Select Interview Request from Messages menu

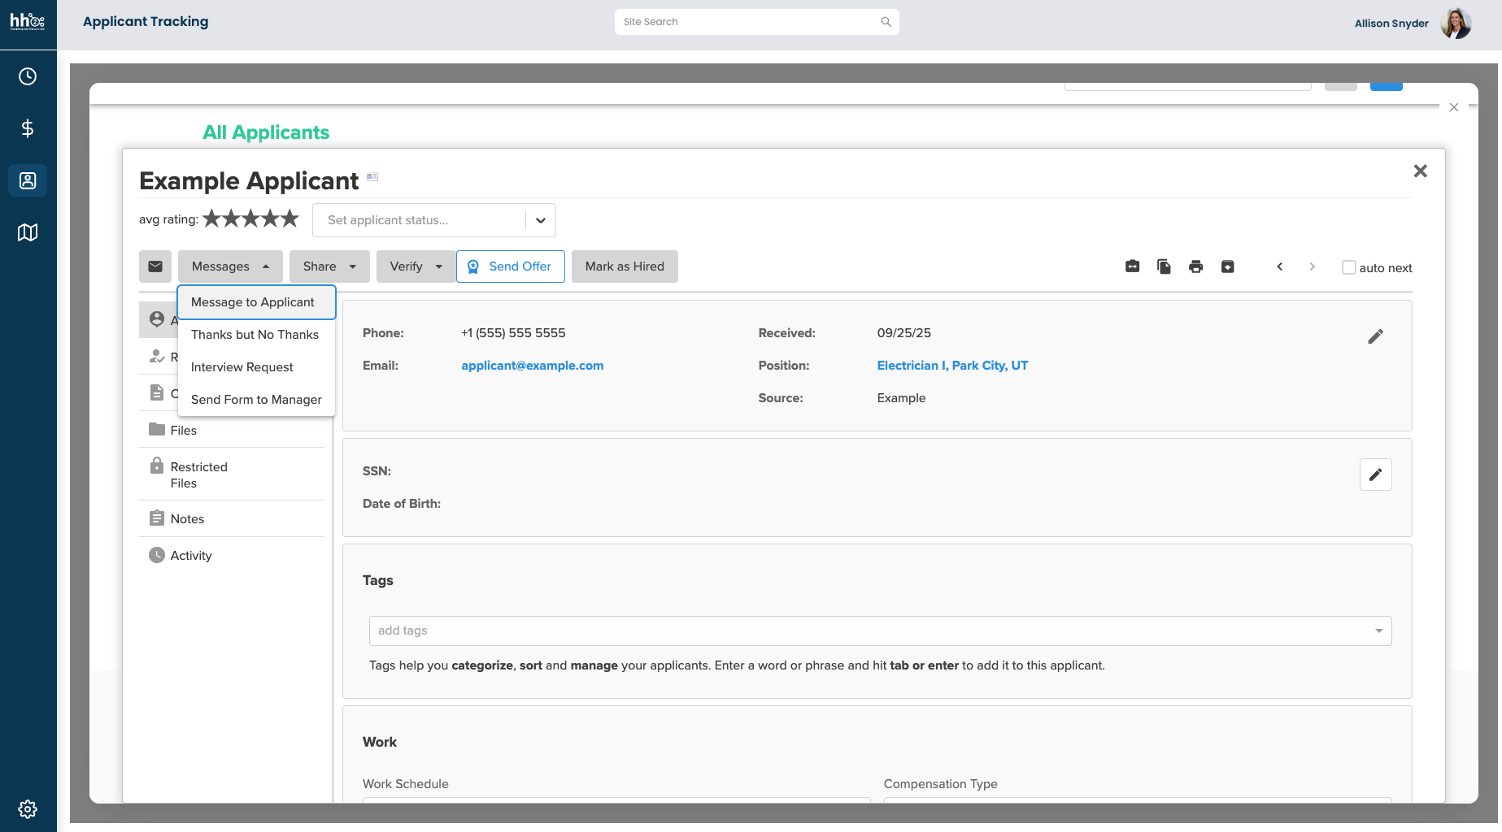tap(242, 367)
